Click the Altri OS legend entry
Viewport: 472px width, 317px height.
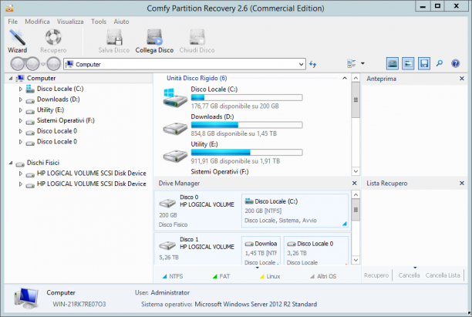[323, 276]
